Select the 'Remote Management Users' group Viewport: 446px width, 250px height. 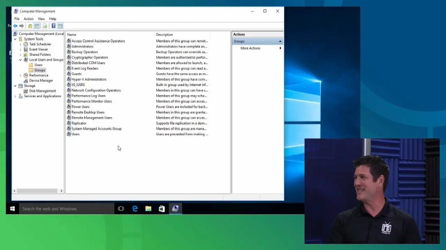tap(92, 118)
